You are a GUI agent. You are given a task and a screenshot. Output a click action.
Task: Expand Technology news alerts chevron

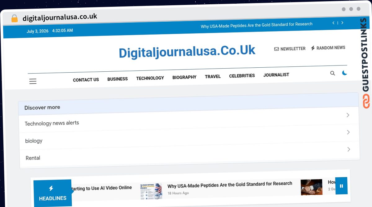click(x=348, y=115)
